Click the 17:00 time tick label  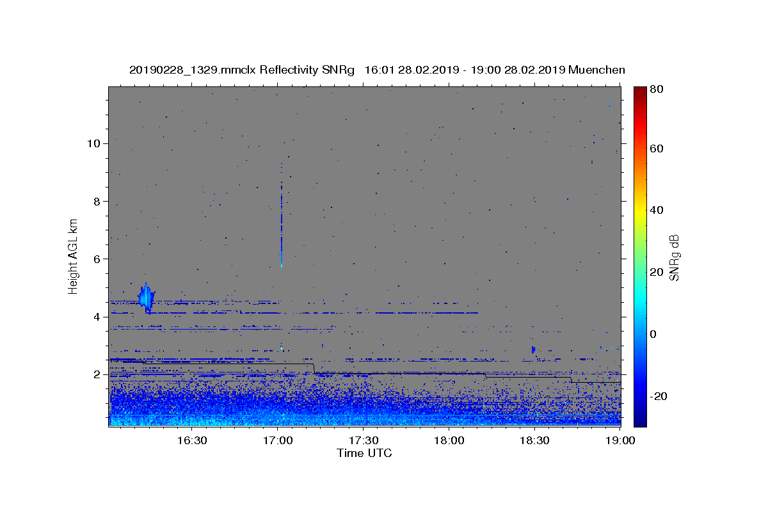tap(278, 440)
